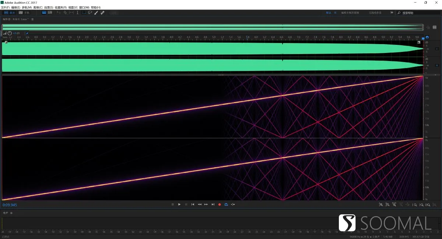Image resolution: width=442 pixels, height=239 pixels.
Task: Zoom in amplitude
Action: coord(381,204)
